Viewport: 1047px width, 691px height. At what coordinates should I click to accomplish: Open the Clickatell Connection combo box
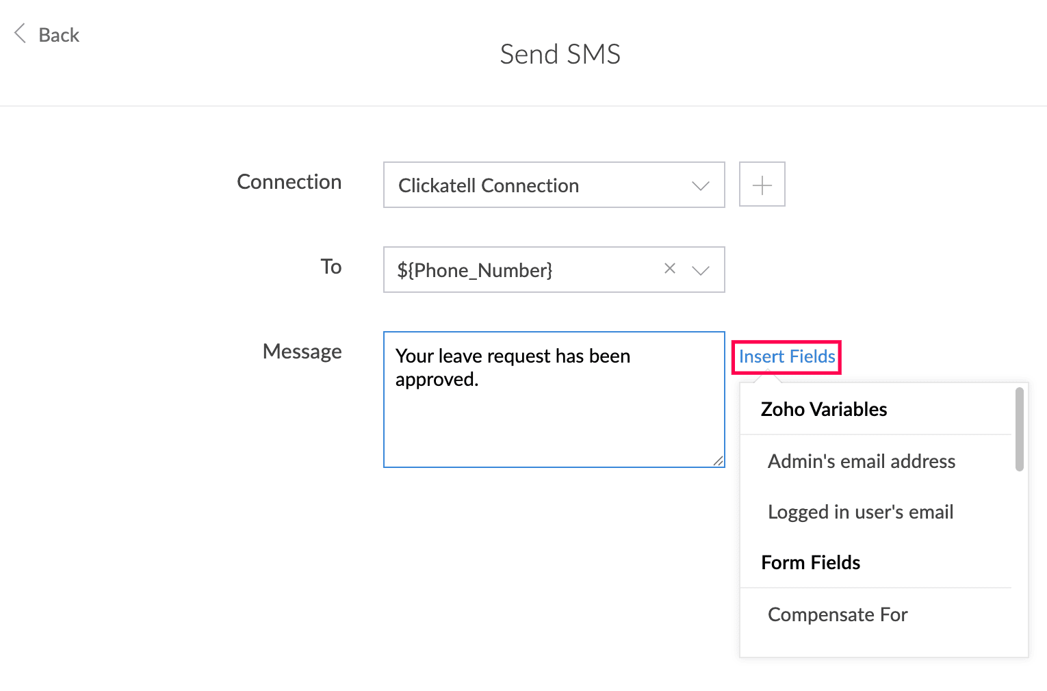point(554,185)
